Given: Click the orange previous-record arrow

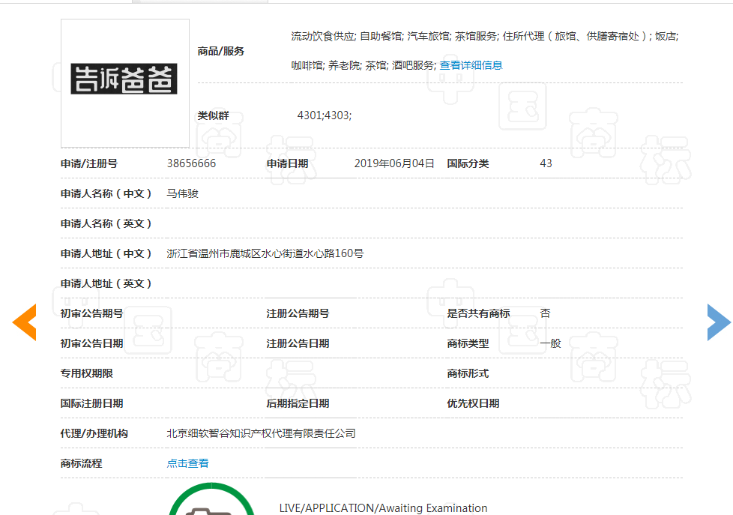Looking at the screenshot, I should point(23,322).
